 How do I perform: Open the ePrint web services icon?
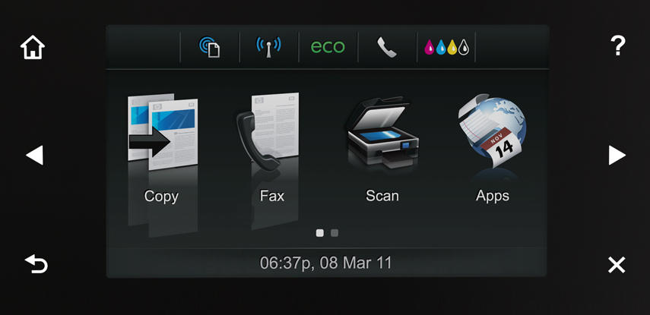point(210,47)
